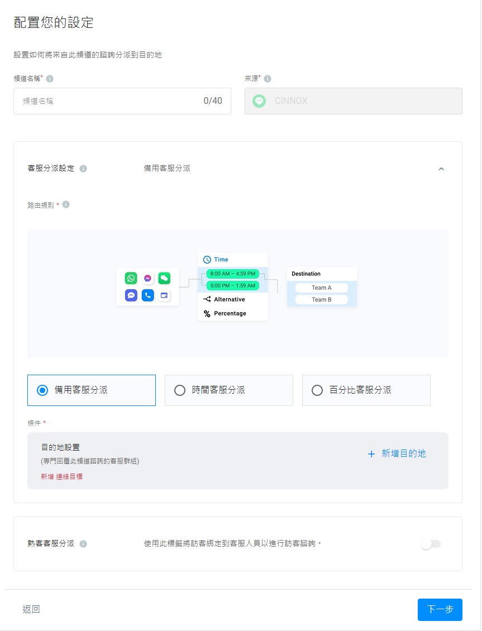
Task: Click the LINE icon in source field
Action: [259, 101]
